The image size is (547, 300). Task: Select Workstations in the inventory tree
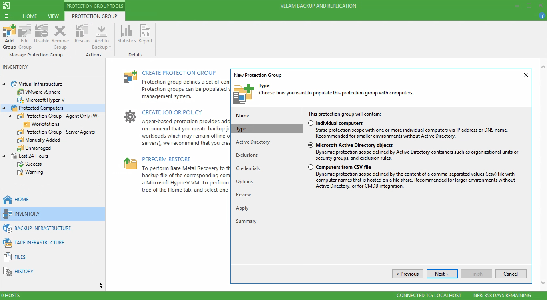coord(45,124)
